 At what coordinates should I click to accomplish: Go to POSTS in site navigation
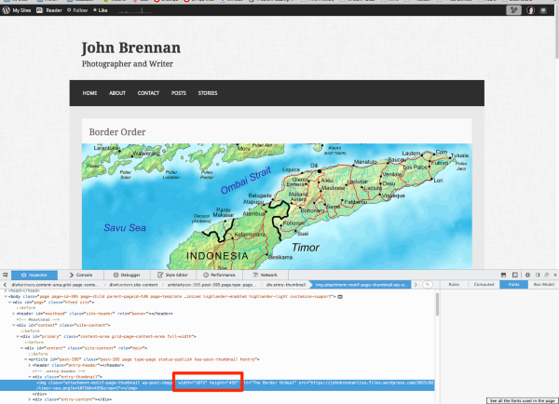coord(179,93)
